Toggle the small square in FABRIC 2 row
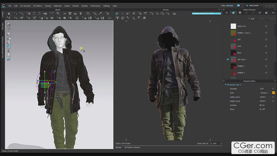 pos(266,73)
